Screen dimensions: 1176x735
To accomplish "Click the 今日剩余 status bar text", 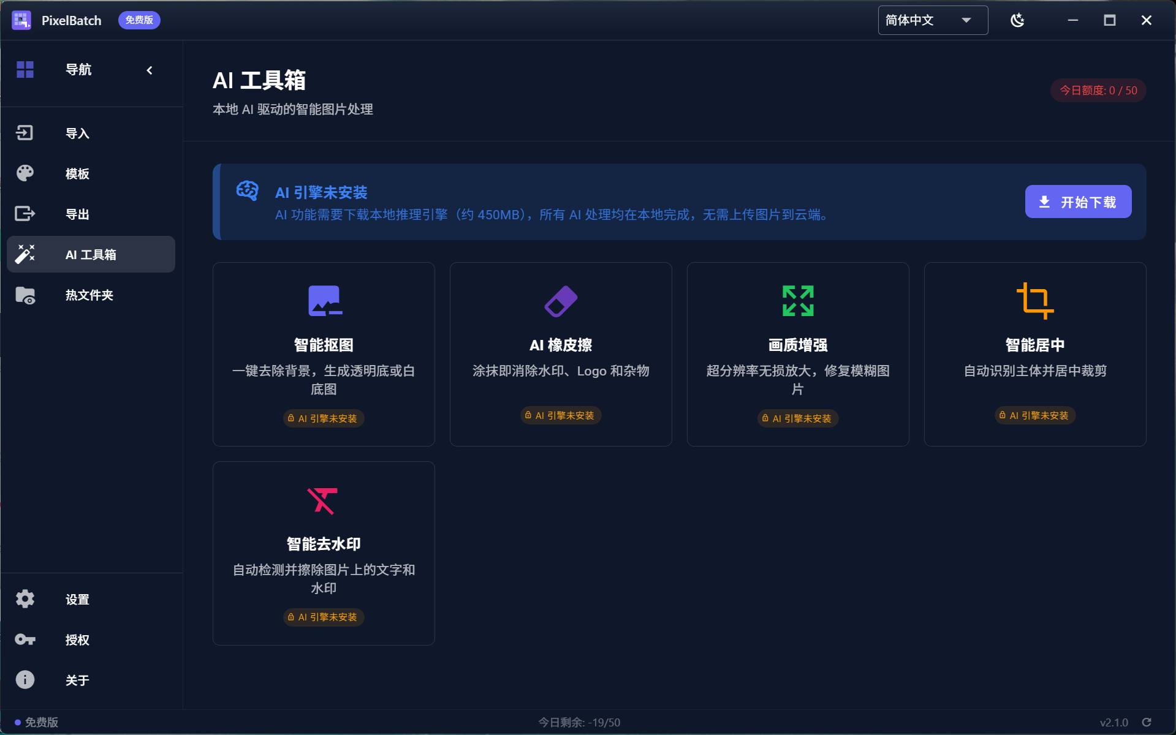I will (579, 723).
